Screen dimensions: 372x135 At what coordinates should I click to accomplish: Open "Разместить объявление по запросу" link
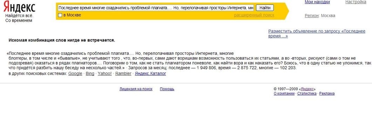[317, 33]
